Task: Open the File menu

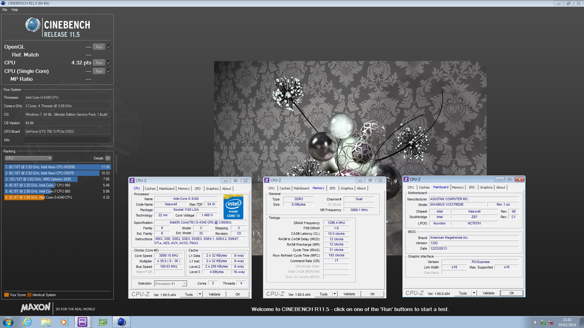Action: [x=5, y=10]
